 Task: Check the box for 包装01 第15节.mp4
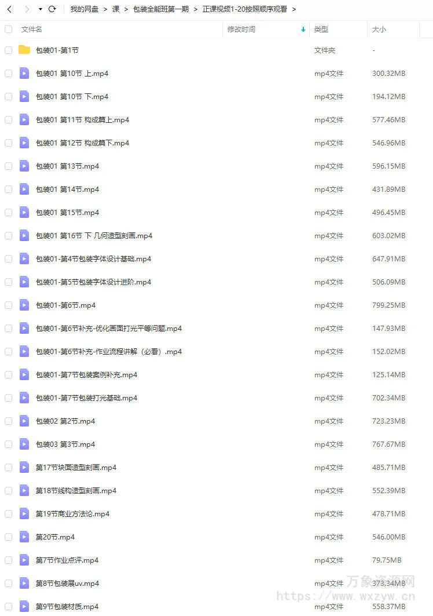pyautogui.click(x=8, y=212)
